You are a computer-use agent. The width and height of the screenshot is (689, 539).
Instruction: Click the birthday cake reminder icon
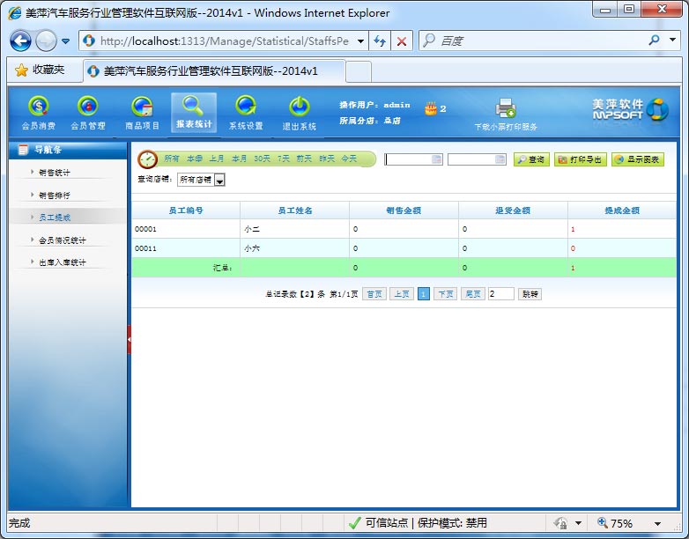(x=431, y=108)
